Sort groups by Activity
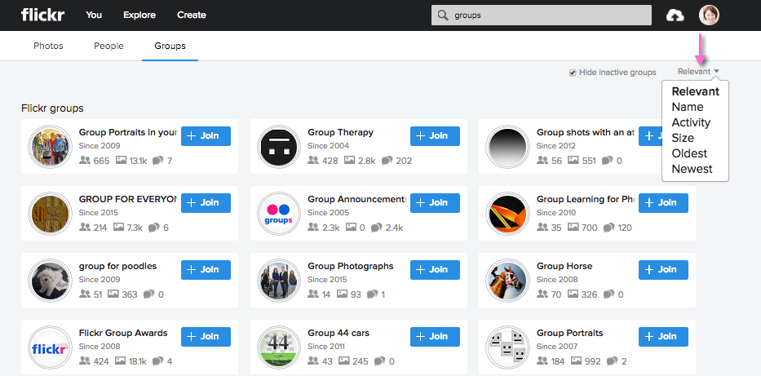 pos(691,122)
